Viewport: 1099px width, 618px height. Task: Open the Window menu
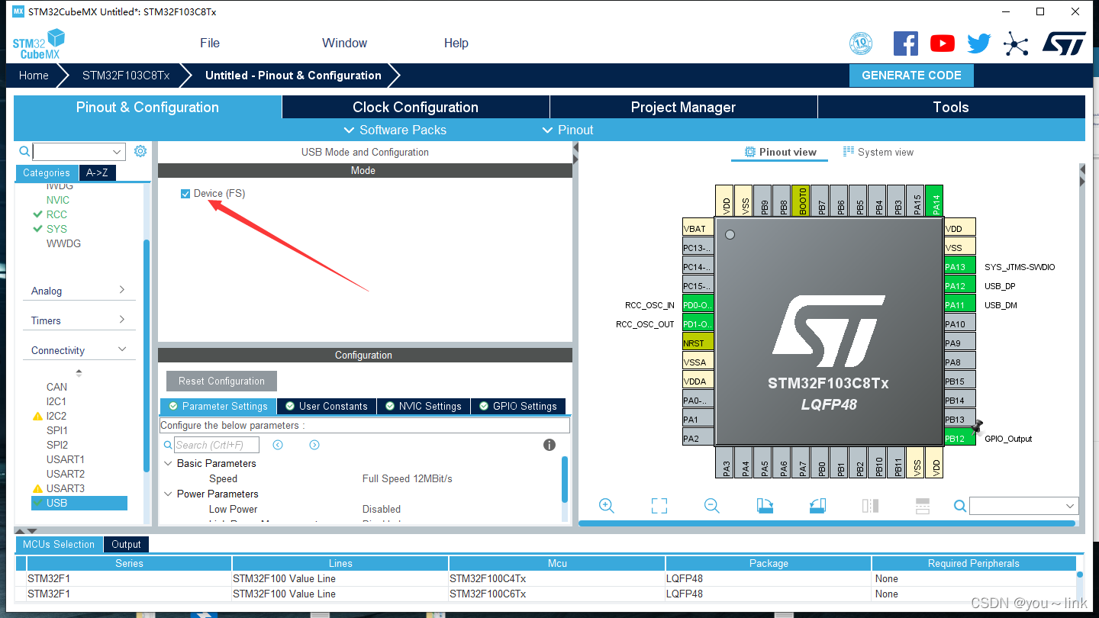[x=344, y=43]
